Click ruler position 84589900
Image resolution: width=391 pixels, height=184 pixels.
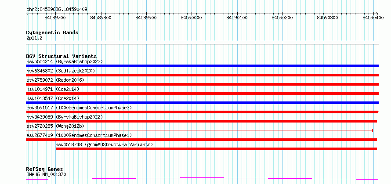click(x=146, y=18)
